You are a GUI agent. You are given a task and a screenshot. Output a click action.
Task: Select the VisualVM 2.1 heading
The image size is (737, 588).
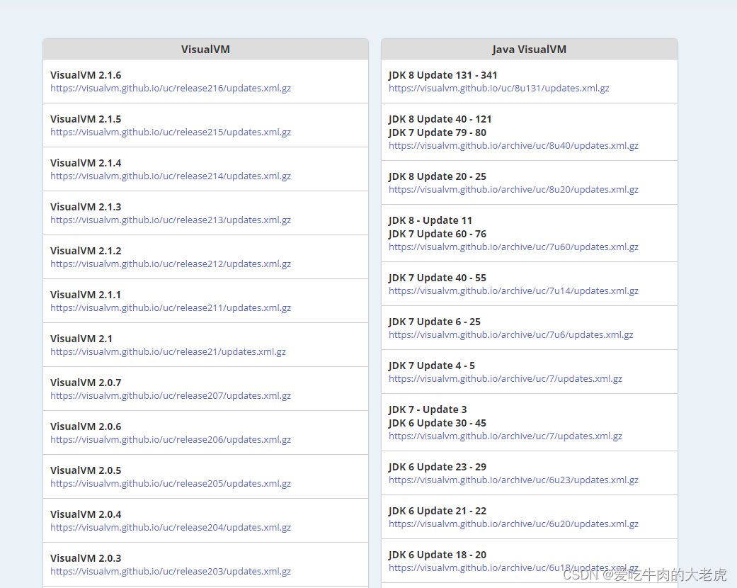click(x=81, y=339)
